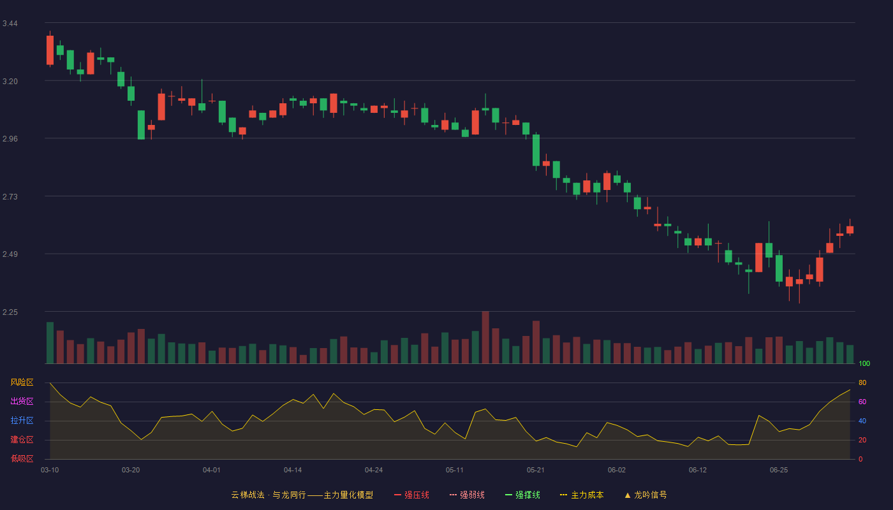The image size is (893, 510).
Task: Toggle the 主力成本 series via its label
Action: point(587,495)
